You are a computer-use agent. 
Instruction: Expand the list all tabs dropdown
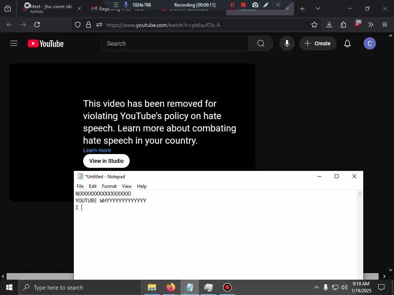317,8
